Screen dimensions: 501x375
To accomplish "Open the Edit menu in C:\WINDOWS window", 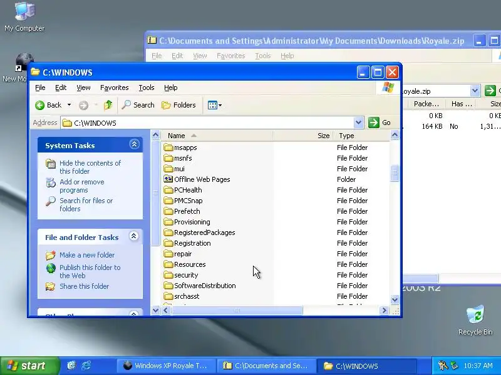I will tap(61, 87).
